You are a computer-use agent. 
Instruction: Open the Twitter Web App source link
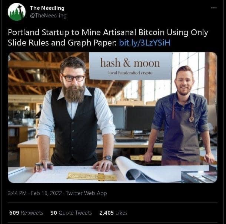(x=86, y=193)
